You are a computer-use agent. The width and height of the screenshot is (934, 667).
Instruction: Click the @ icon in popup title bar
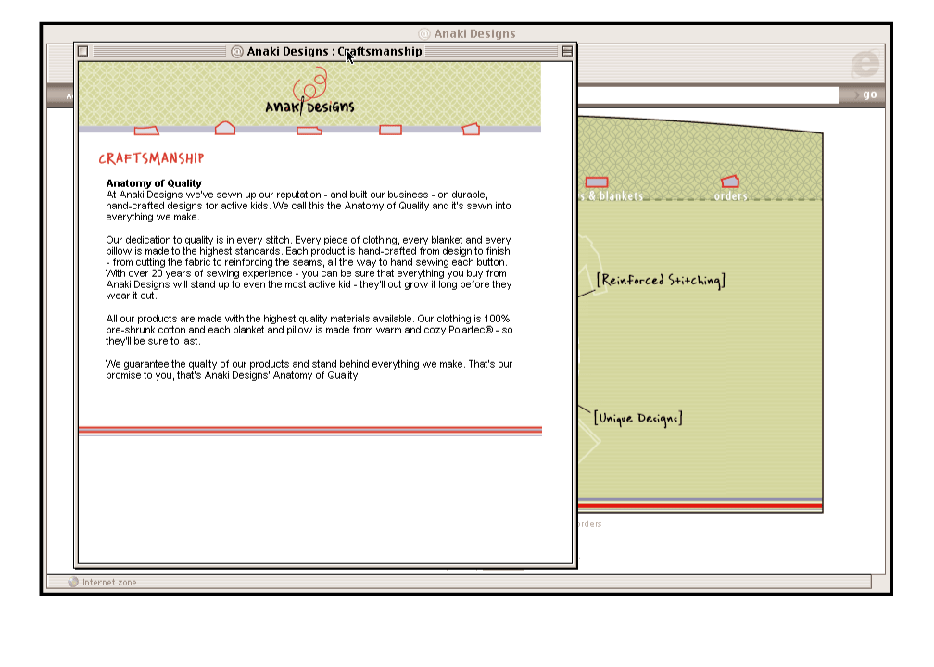tap(237, 52)
